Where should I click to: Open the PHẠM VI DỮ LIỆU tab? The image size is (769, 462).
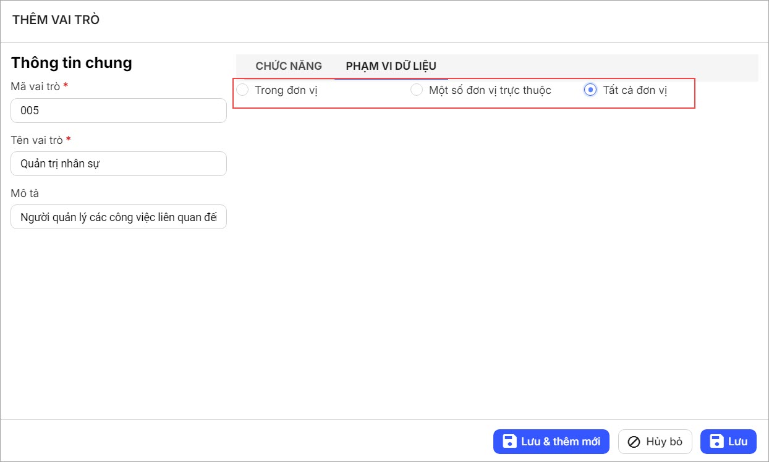tap(391, 66)
